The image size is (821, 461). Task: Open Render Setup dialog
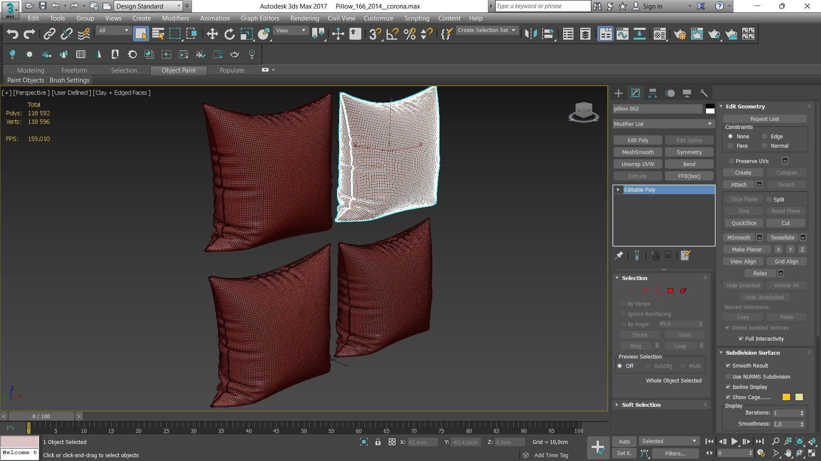point(680,34)
